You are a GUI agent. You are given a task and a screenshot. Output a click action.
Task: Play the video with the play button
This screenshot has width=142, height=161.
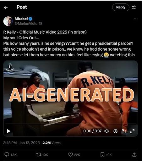pyautogui.click(x=8, y=131)
